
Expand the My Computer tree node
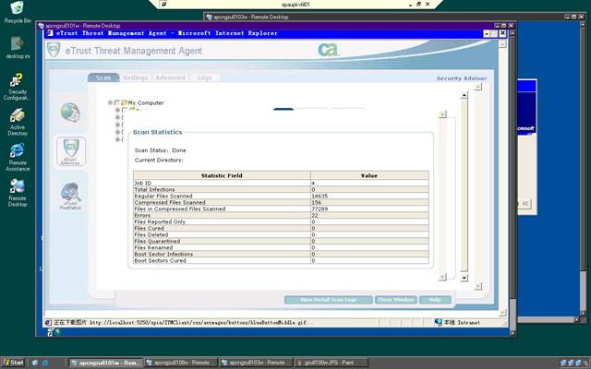(110, 102)
